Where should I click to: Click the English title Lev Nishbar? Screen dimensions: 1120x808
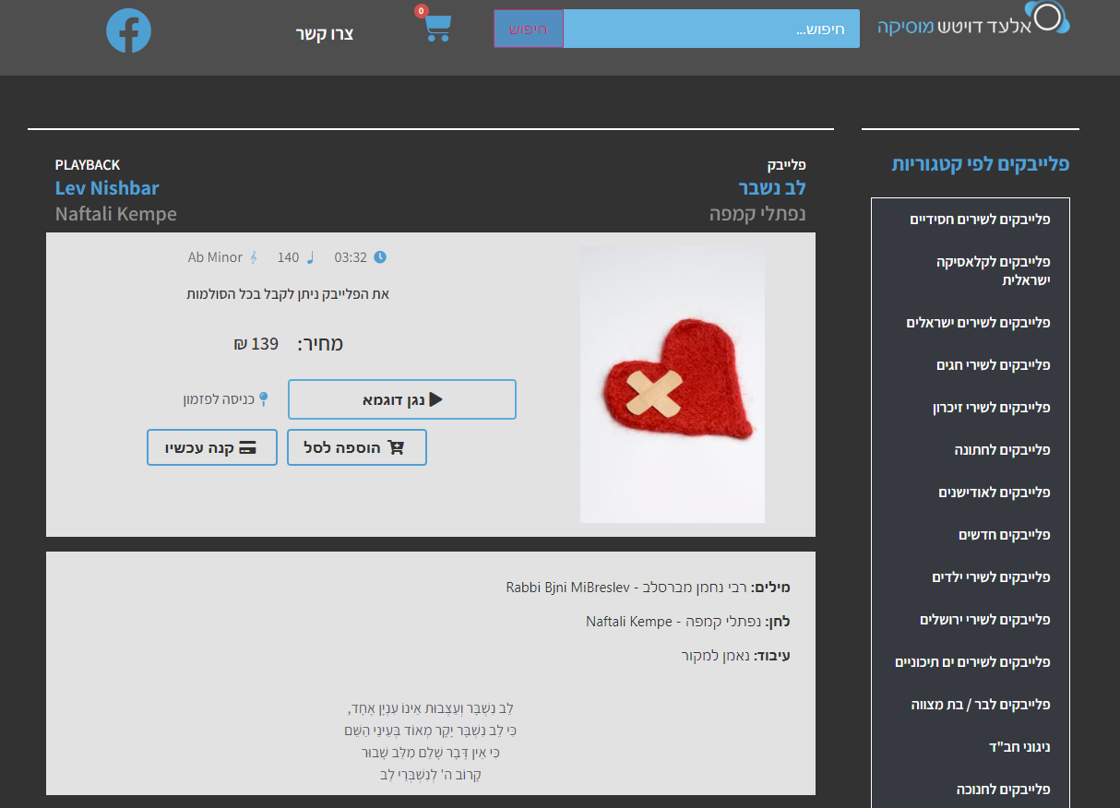(x=107, y=188)
